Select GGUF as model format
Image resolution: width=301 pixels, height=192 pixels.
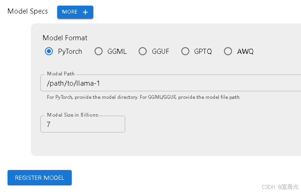tap(143, 51)
